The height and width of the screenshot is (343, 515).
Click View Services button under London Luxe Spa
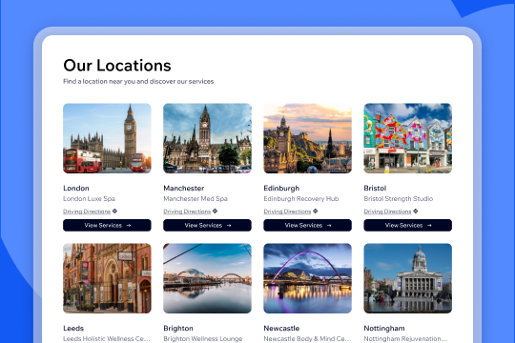pyautogui.click(x=107, y=225)
